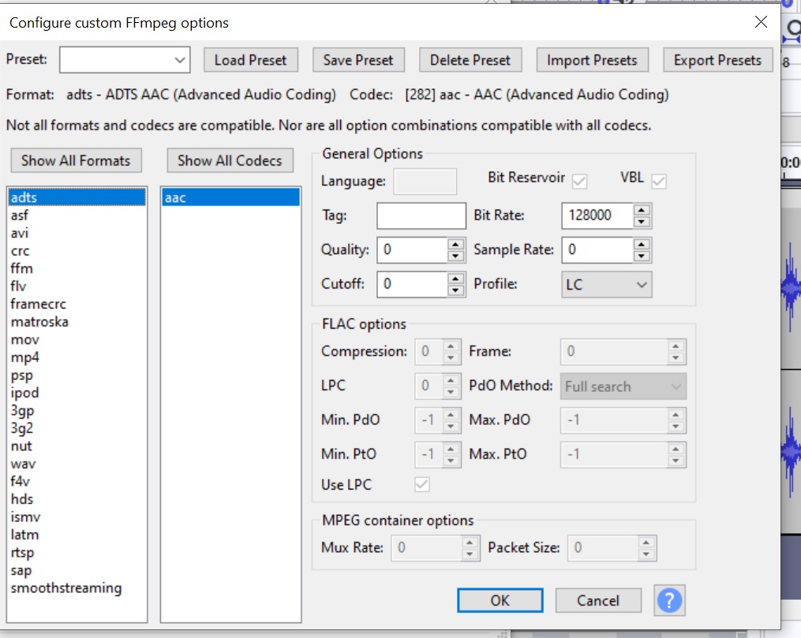Select the crc format
801x638 pixels.
pos(77,251)
